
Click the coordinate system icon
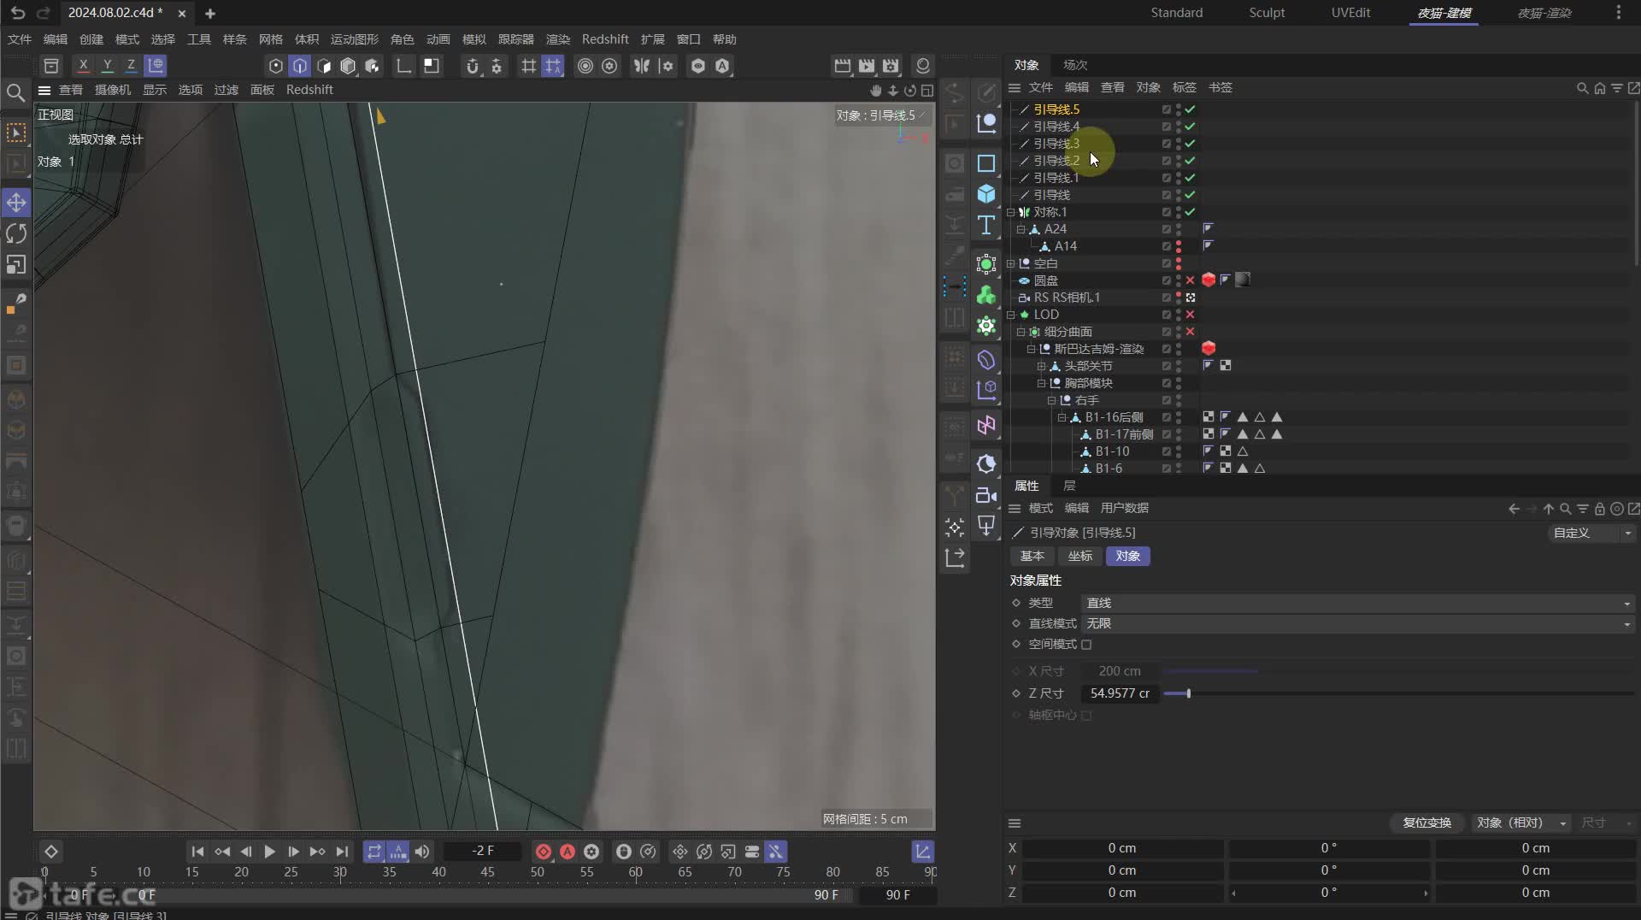pyautogui.click(x=155, y=65)
